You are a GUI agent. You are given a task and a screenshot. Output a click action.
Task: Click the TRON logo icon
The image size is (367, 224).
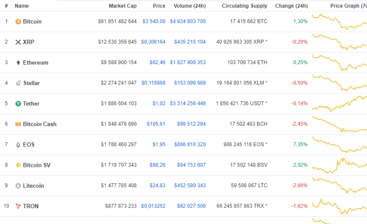tap(18, 206)
